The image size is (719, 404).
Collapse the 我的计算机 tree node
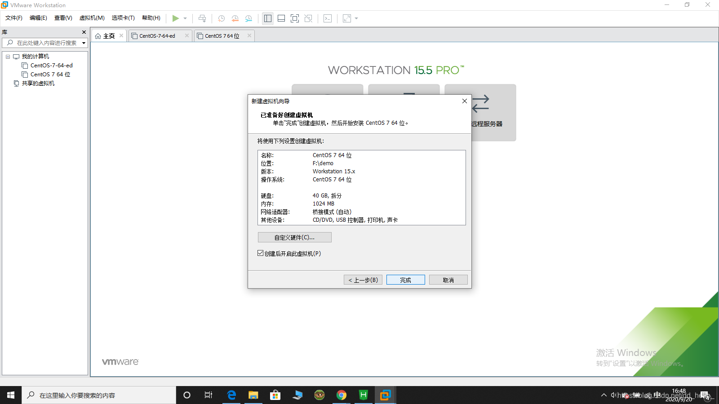pyautogui.click(x=8, y=57)
